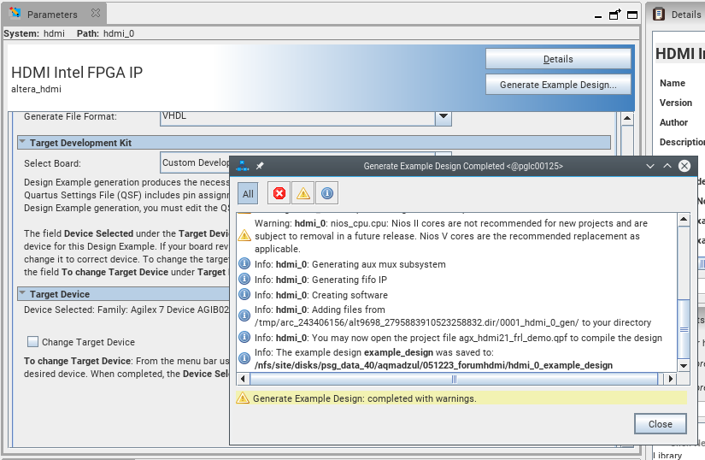Toggle the info messages filter icon
Viewport: 705px width, 460px height.
tap(326, 194)
